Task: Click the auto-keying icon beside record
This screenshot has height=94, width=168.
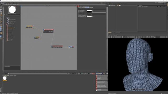Action: click(x=94, y=74)
